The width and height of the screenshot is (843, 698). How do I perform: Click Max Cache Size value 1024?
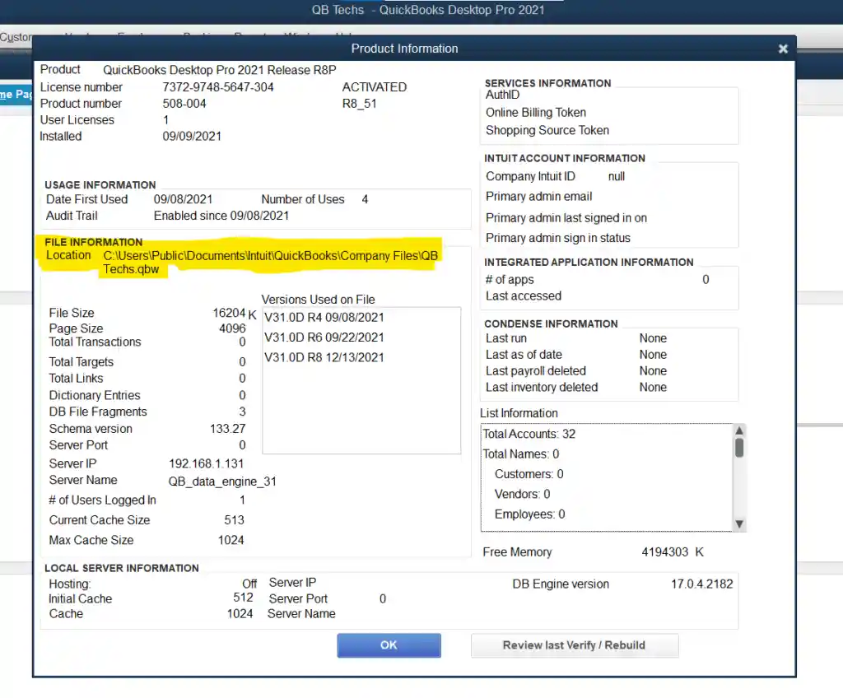click(231, 540)
